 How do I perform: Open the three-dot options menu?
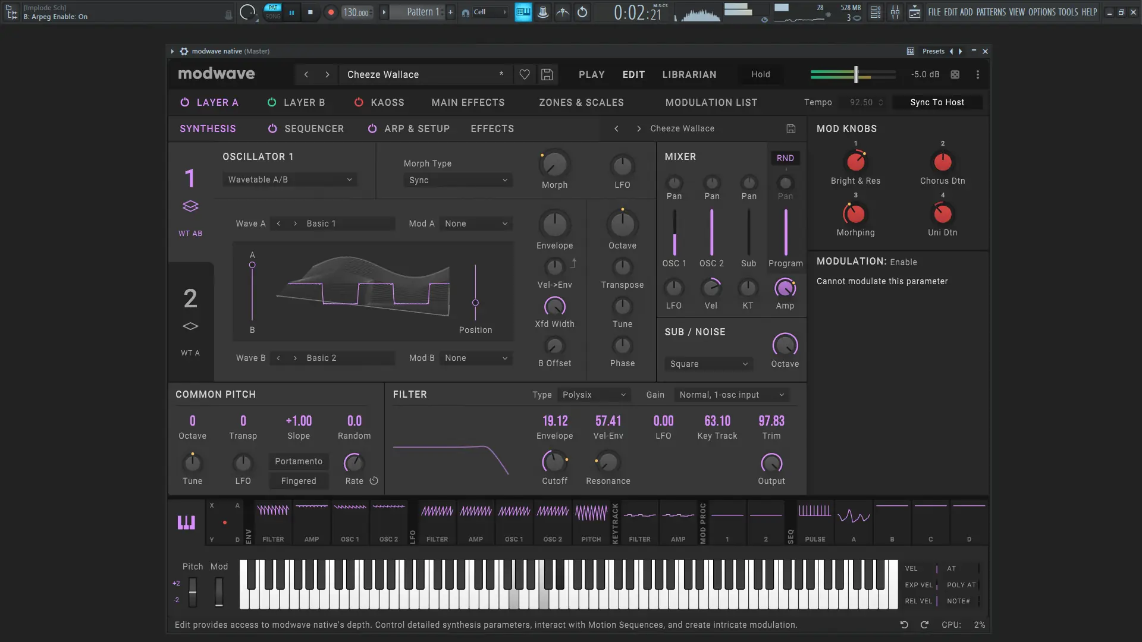(x=978, y=74)
